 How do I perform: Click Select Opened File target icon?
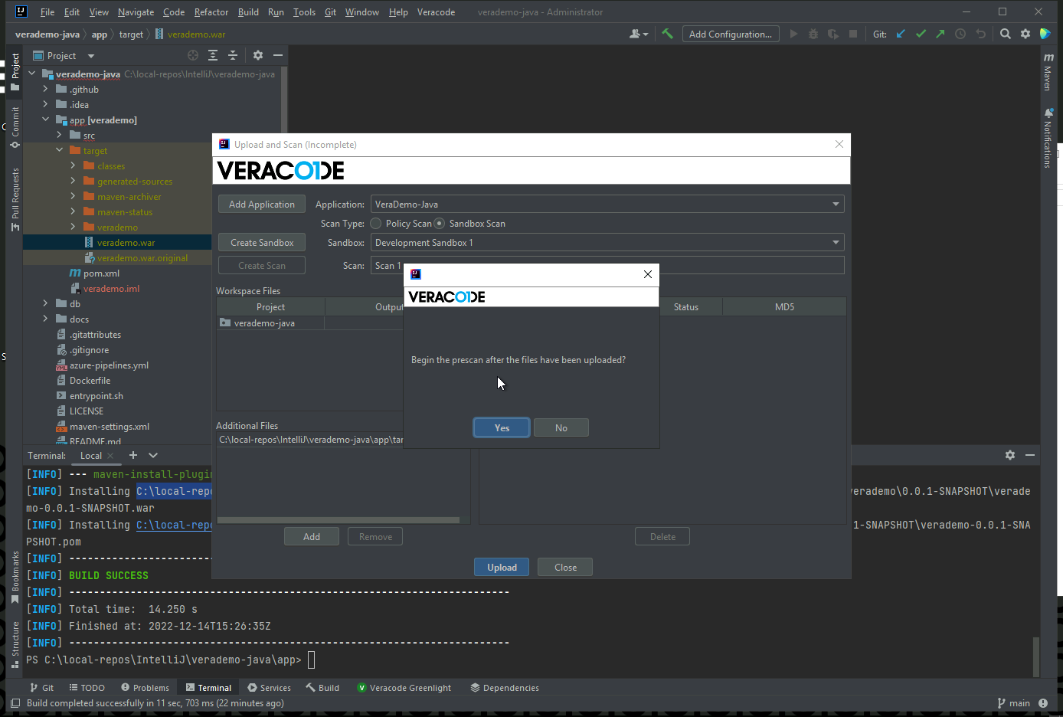pos(193,55)
